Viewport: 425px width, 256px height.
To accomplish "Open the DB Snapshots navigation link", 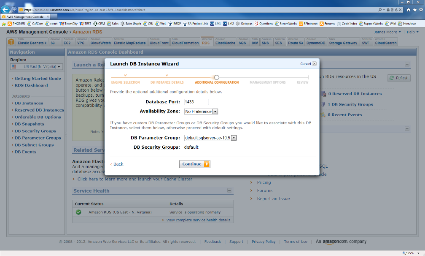I will (x=30, y=124).
